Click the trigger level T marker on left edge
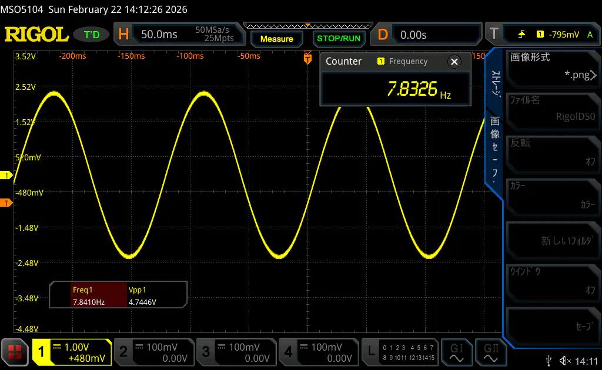The width and height of the screenshot is (602, 370). tap(7, 203)
